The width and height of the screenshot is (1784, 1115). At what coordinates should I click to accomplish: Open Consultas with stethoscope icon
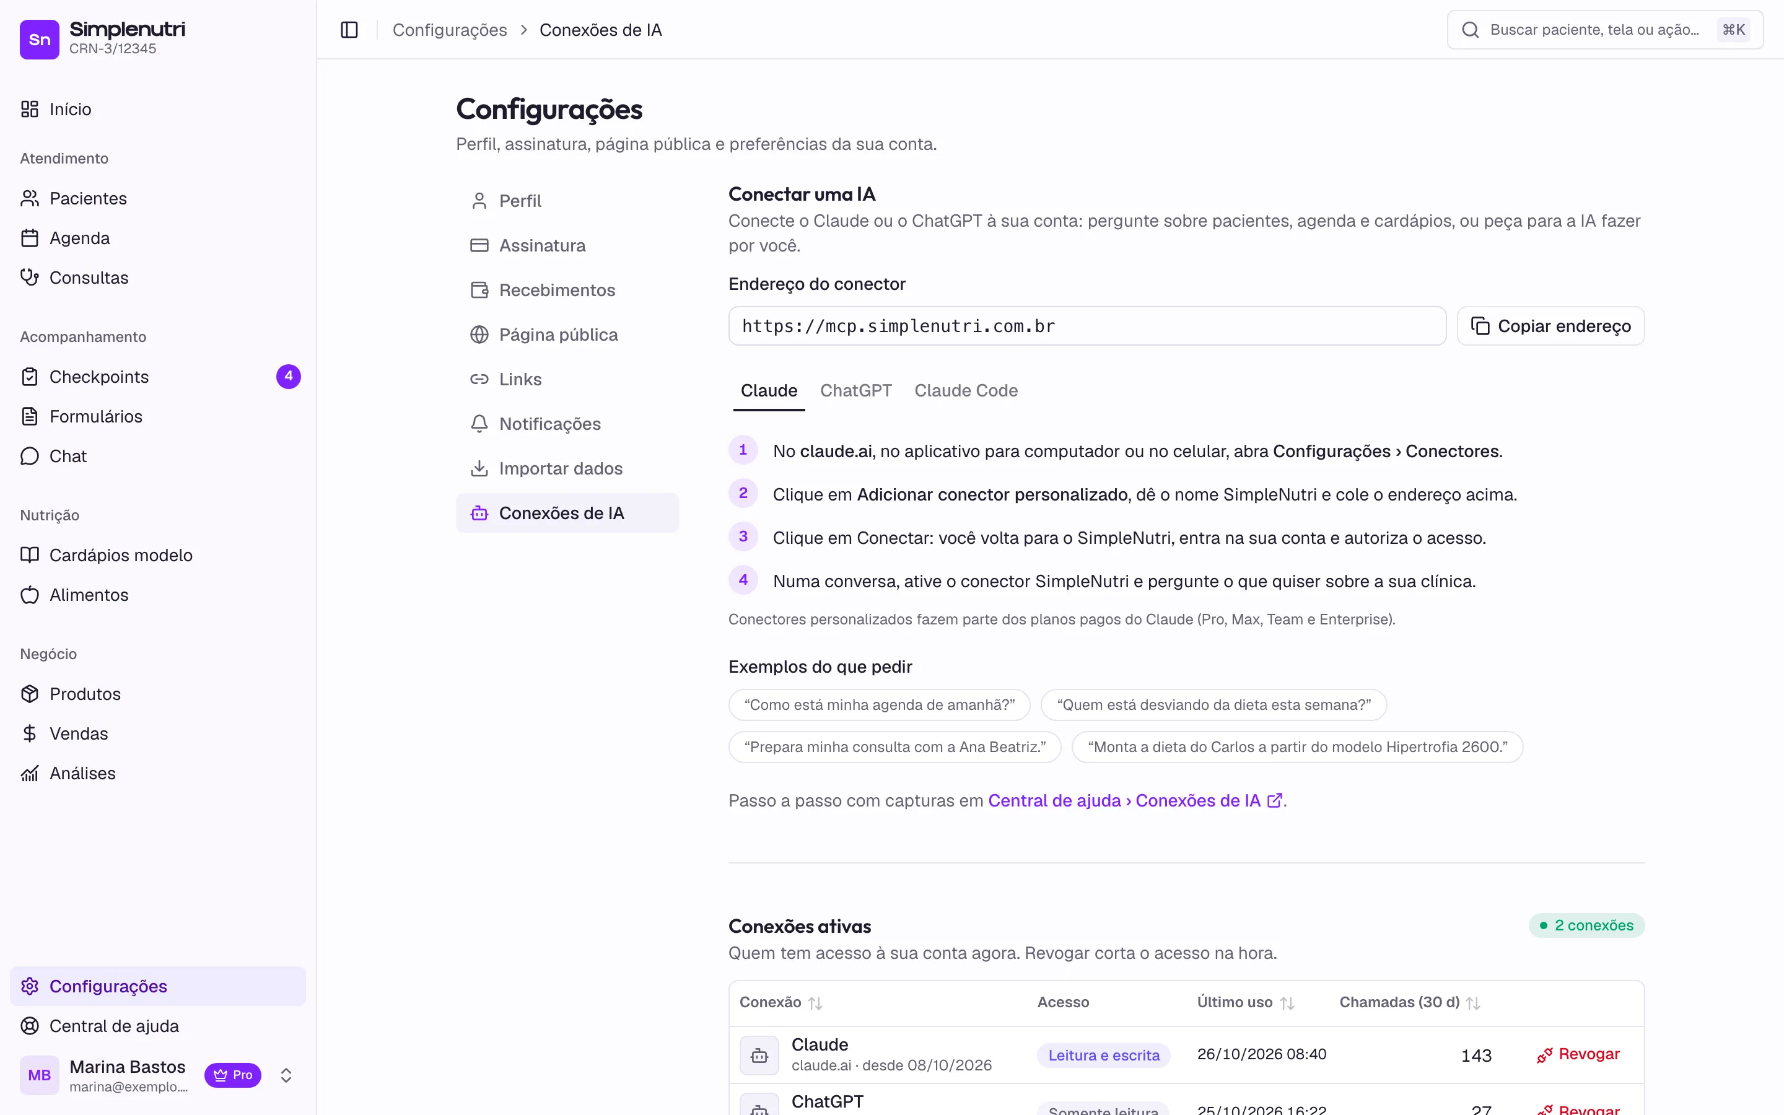click(x=158, y=278)
